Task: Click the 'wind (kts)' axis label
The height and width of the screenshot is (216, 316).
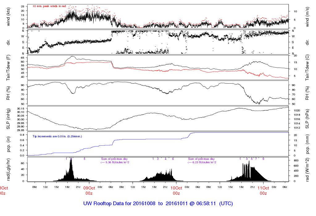Action: (x=8, y=17)
